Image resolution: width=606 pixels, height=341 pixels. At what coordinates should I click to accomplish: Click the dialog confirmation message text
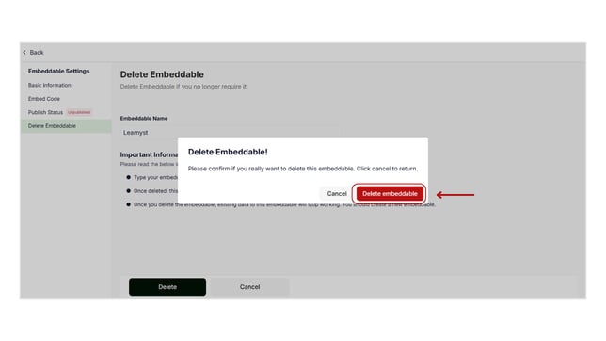click(303, 169)
